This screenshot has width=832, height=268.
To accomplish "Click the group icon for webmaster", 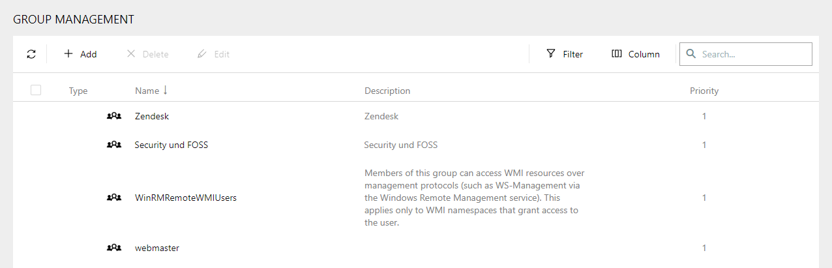I will 114,248.
